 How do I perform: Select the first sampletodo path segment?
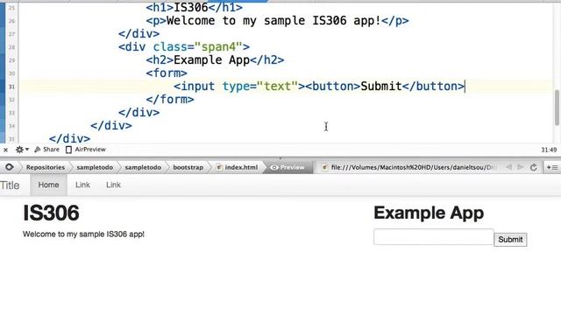(x=95, y=167)
